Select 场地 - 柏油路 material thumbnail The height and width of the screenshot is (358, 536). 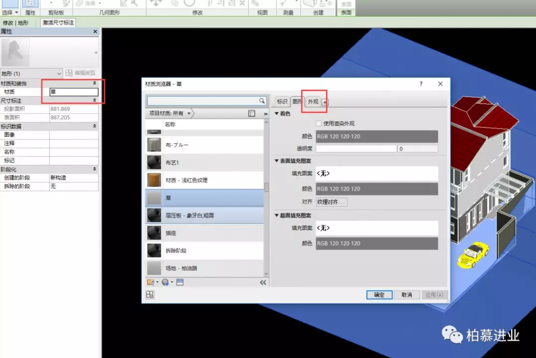coord(154,268)
